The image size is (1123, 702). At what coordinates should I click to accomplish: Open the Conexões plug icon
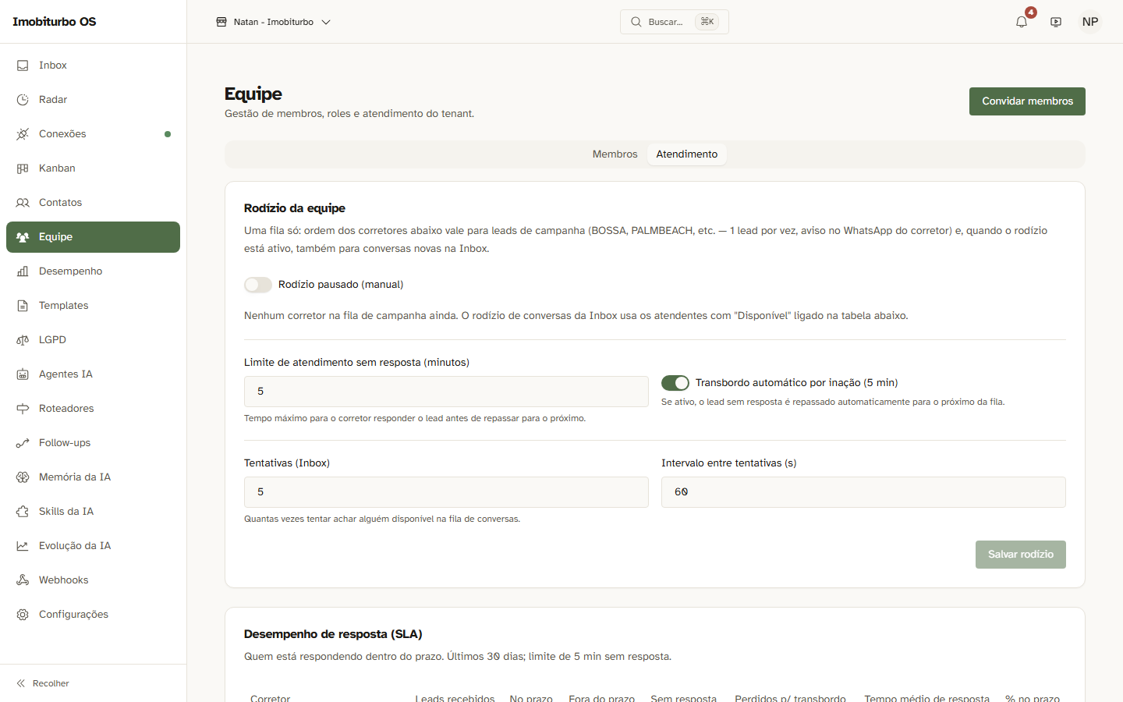pos(23,134)
